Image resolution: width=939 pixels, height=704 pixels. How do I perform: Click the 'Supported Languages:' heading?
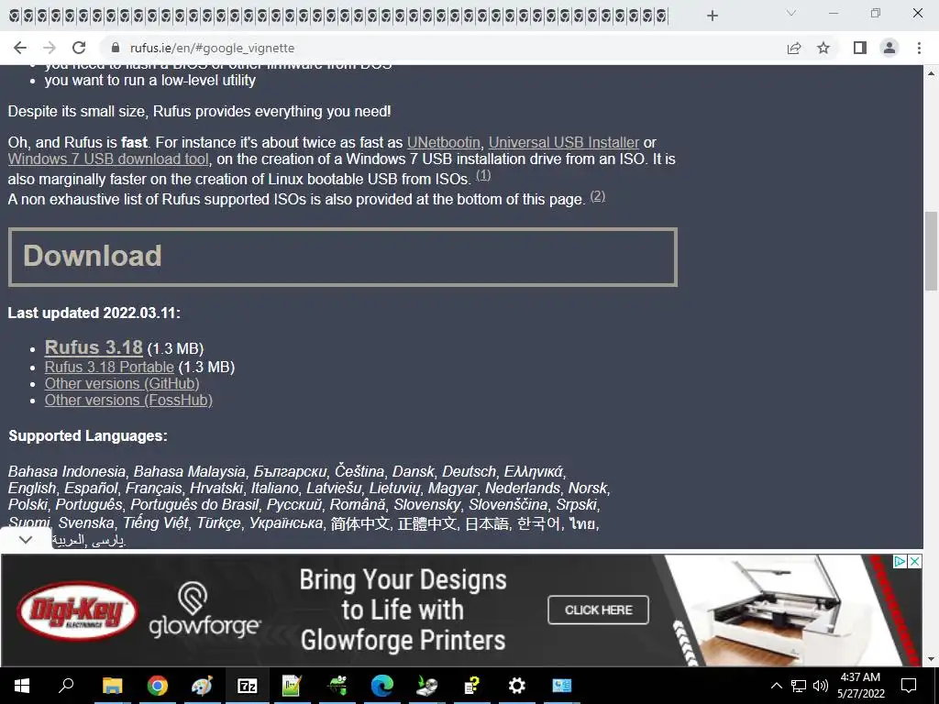(x=88, y=435)
